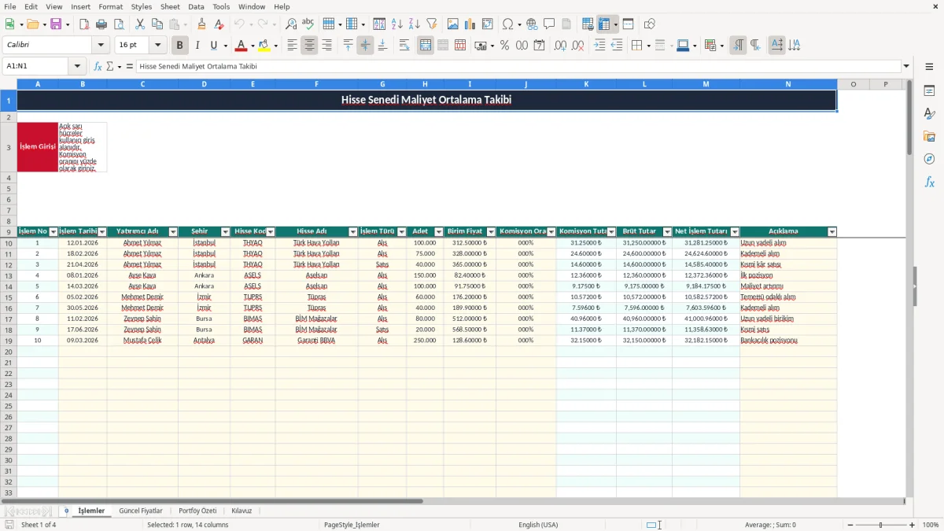Sort ascending A to Z
The width and height of the screenshot is (944, 531).
[396, 24]
